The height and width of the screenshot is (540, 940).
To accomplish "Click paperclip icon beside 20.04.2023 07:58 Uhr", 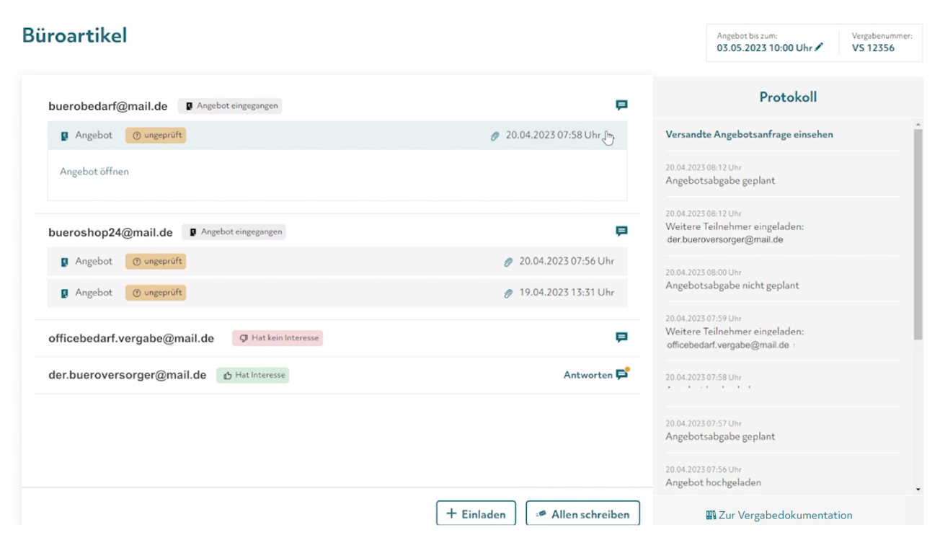I will point(495,136).
